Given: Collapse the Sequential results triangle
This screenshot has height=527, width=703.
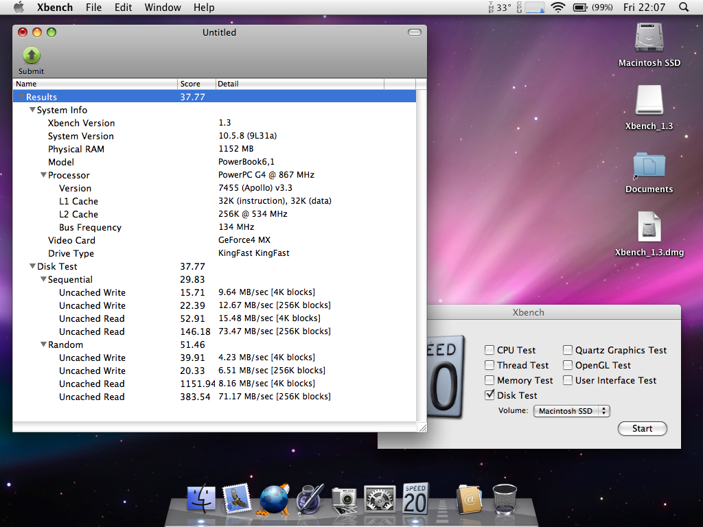Looking at the screenshot, I should 43,279.
